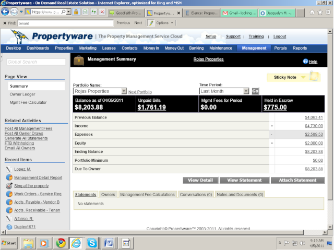Switch to Management Fee Calculations tab

coord(147,195)
